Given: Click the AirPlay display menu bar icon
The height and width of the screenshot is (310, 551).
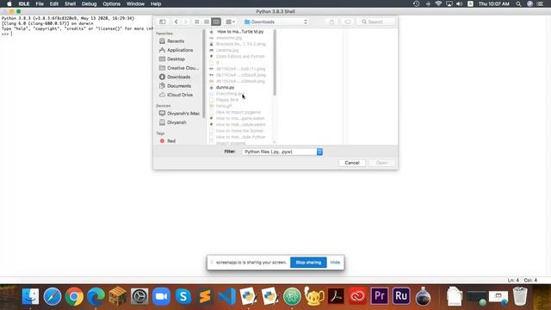Looking at the screenshot, I should coord(449,3).
